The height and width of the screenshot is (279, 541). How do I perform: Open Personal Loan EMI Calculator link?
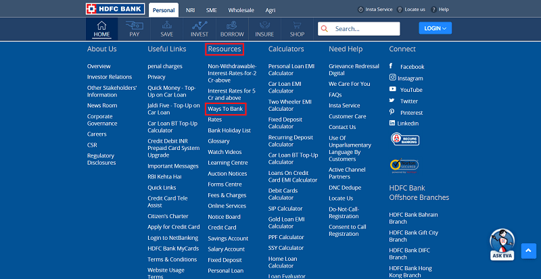(x=291, y=70)
